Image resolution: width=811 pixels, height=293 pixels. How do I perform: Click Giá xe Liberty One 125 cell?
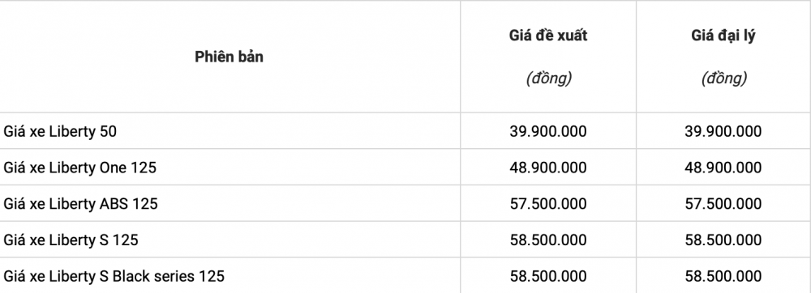(x=79, y=168)
